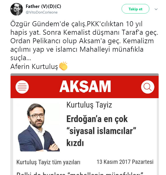Click the text Aferin Kurtuluş
Viewport: 166px width, 175px height.
click(x=34, y=67)
